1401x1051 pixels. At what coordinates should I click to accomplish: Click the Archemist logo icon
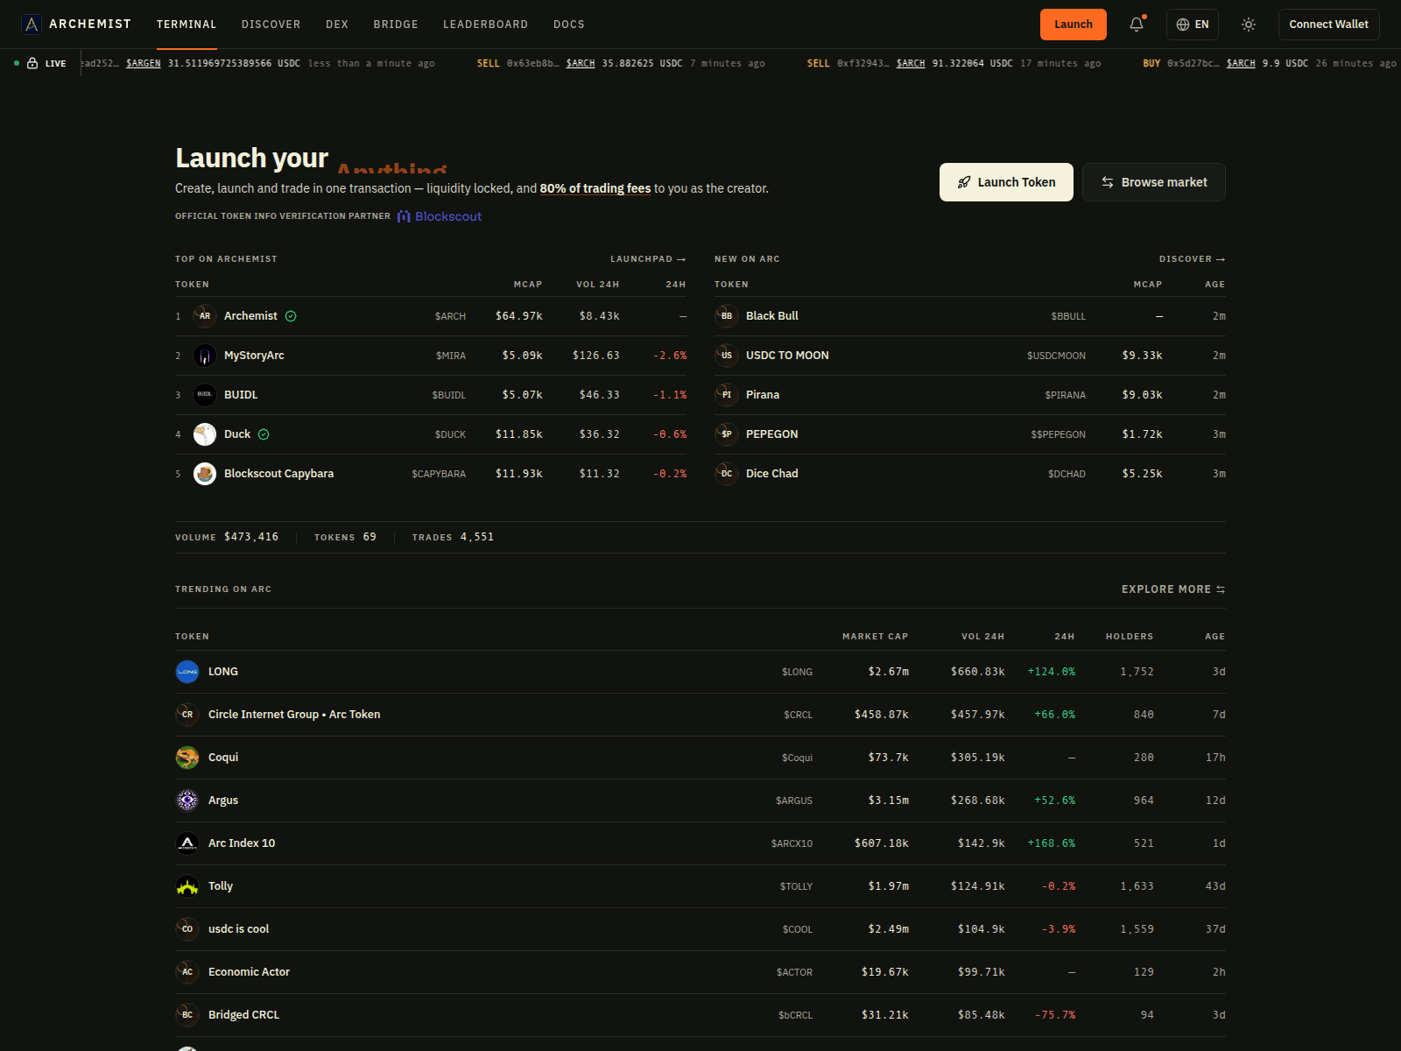32,25
